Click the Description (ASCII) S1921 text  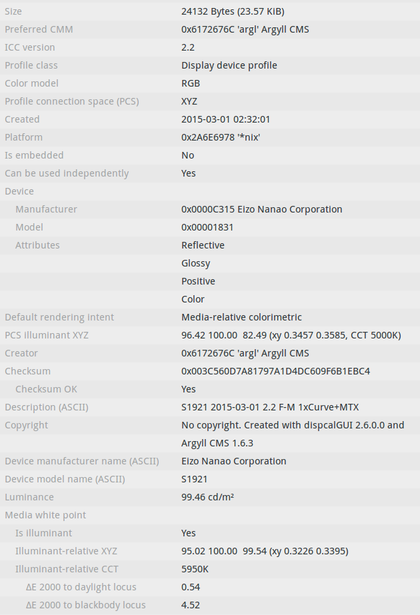(270, 407)
